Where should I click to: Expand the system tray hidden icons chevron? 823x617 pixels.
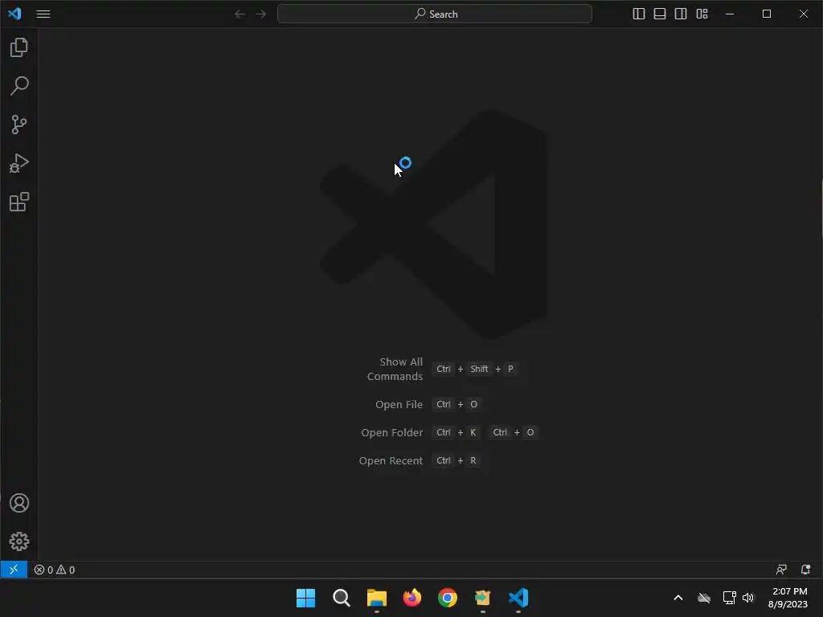678,598
